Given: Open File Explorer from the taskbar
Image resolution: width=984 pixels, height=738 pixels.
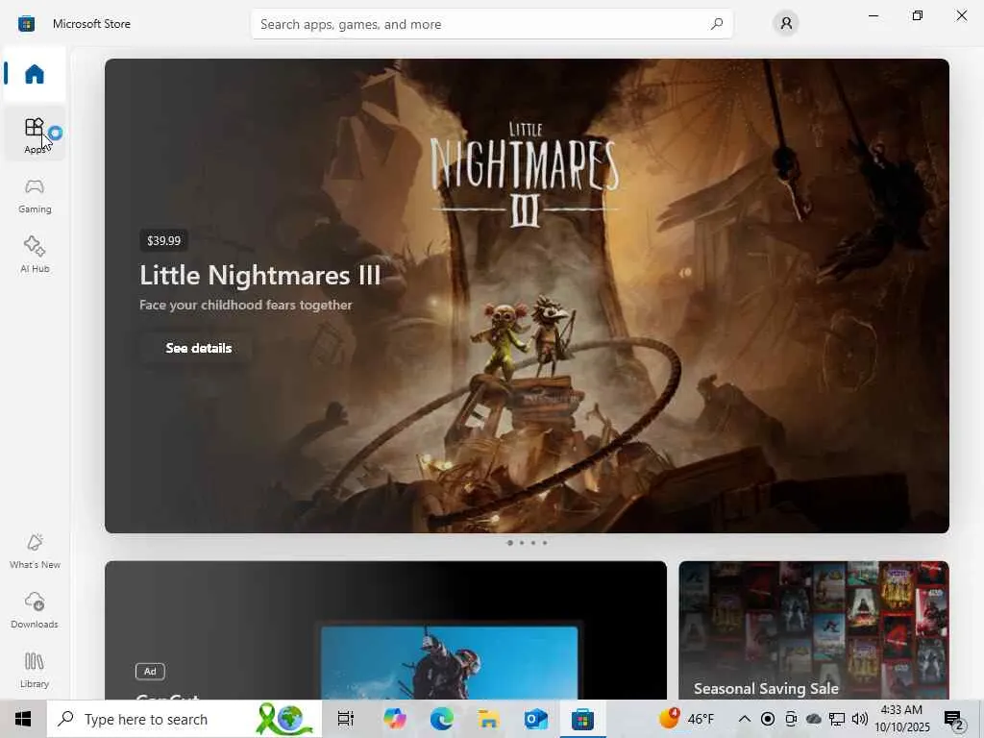Looking at the screenshot, I should pyautogui.click(x=489, y=719).
